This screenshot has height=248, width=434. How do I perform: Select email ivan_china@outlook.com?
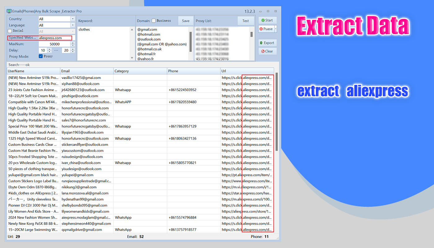(x=81, y=163)
